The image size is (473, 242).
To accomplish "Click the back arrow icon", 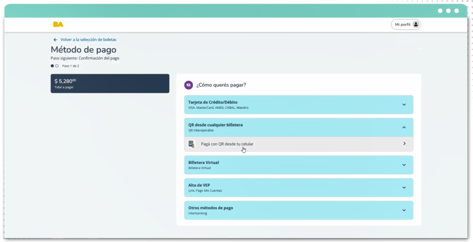I will (55, 40).
